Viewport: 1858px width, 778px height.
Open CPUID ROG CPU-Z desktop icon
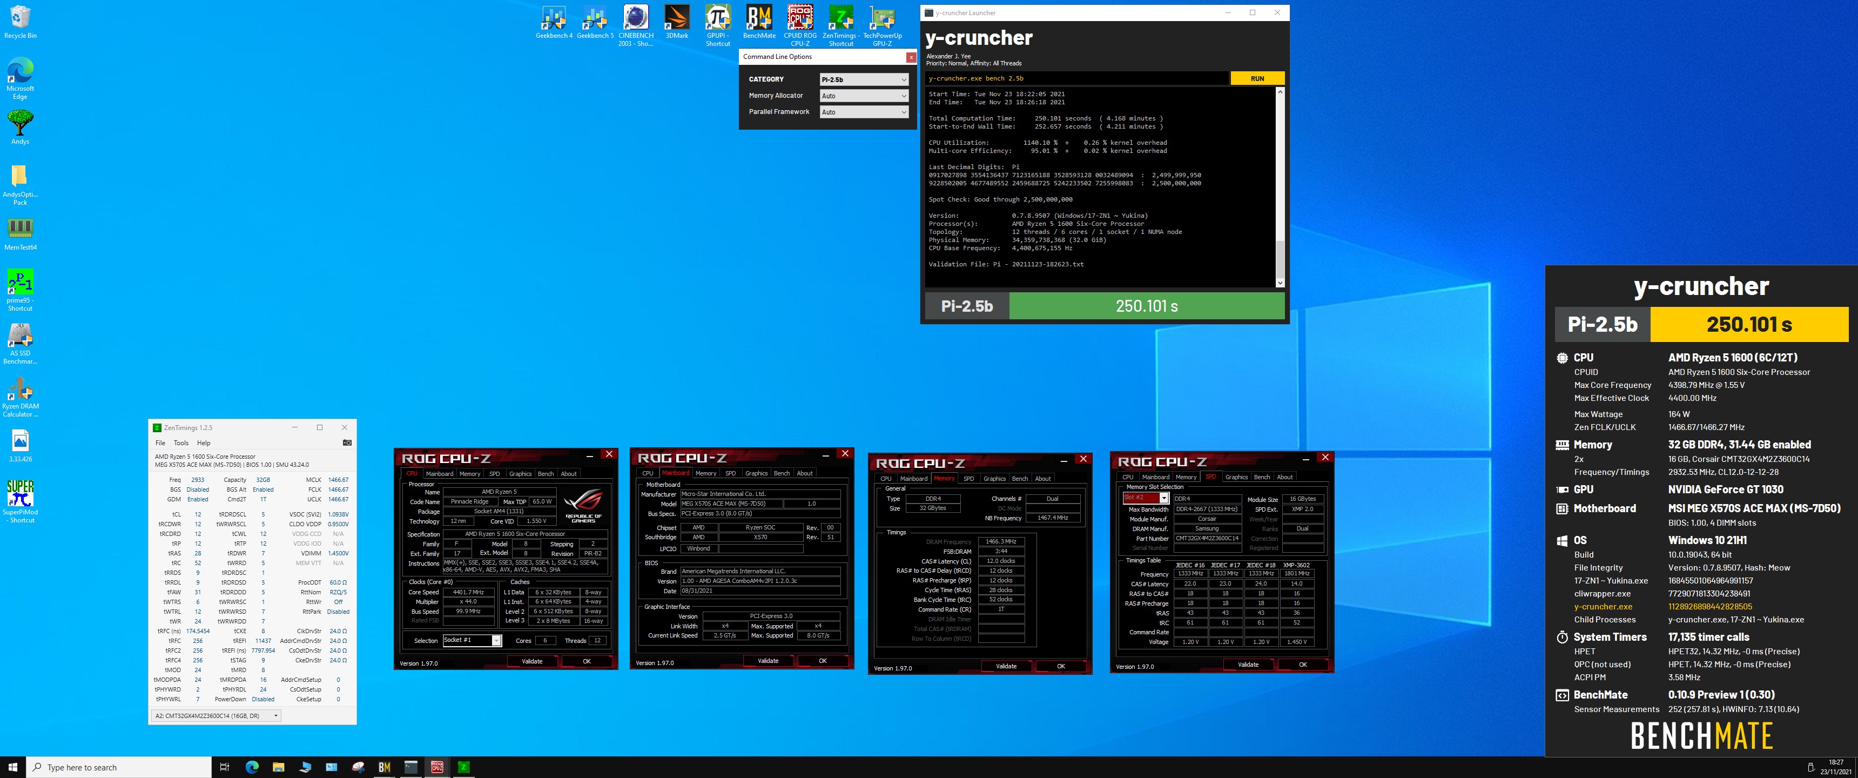800,25
